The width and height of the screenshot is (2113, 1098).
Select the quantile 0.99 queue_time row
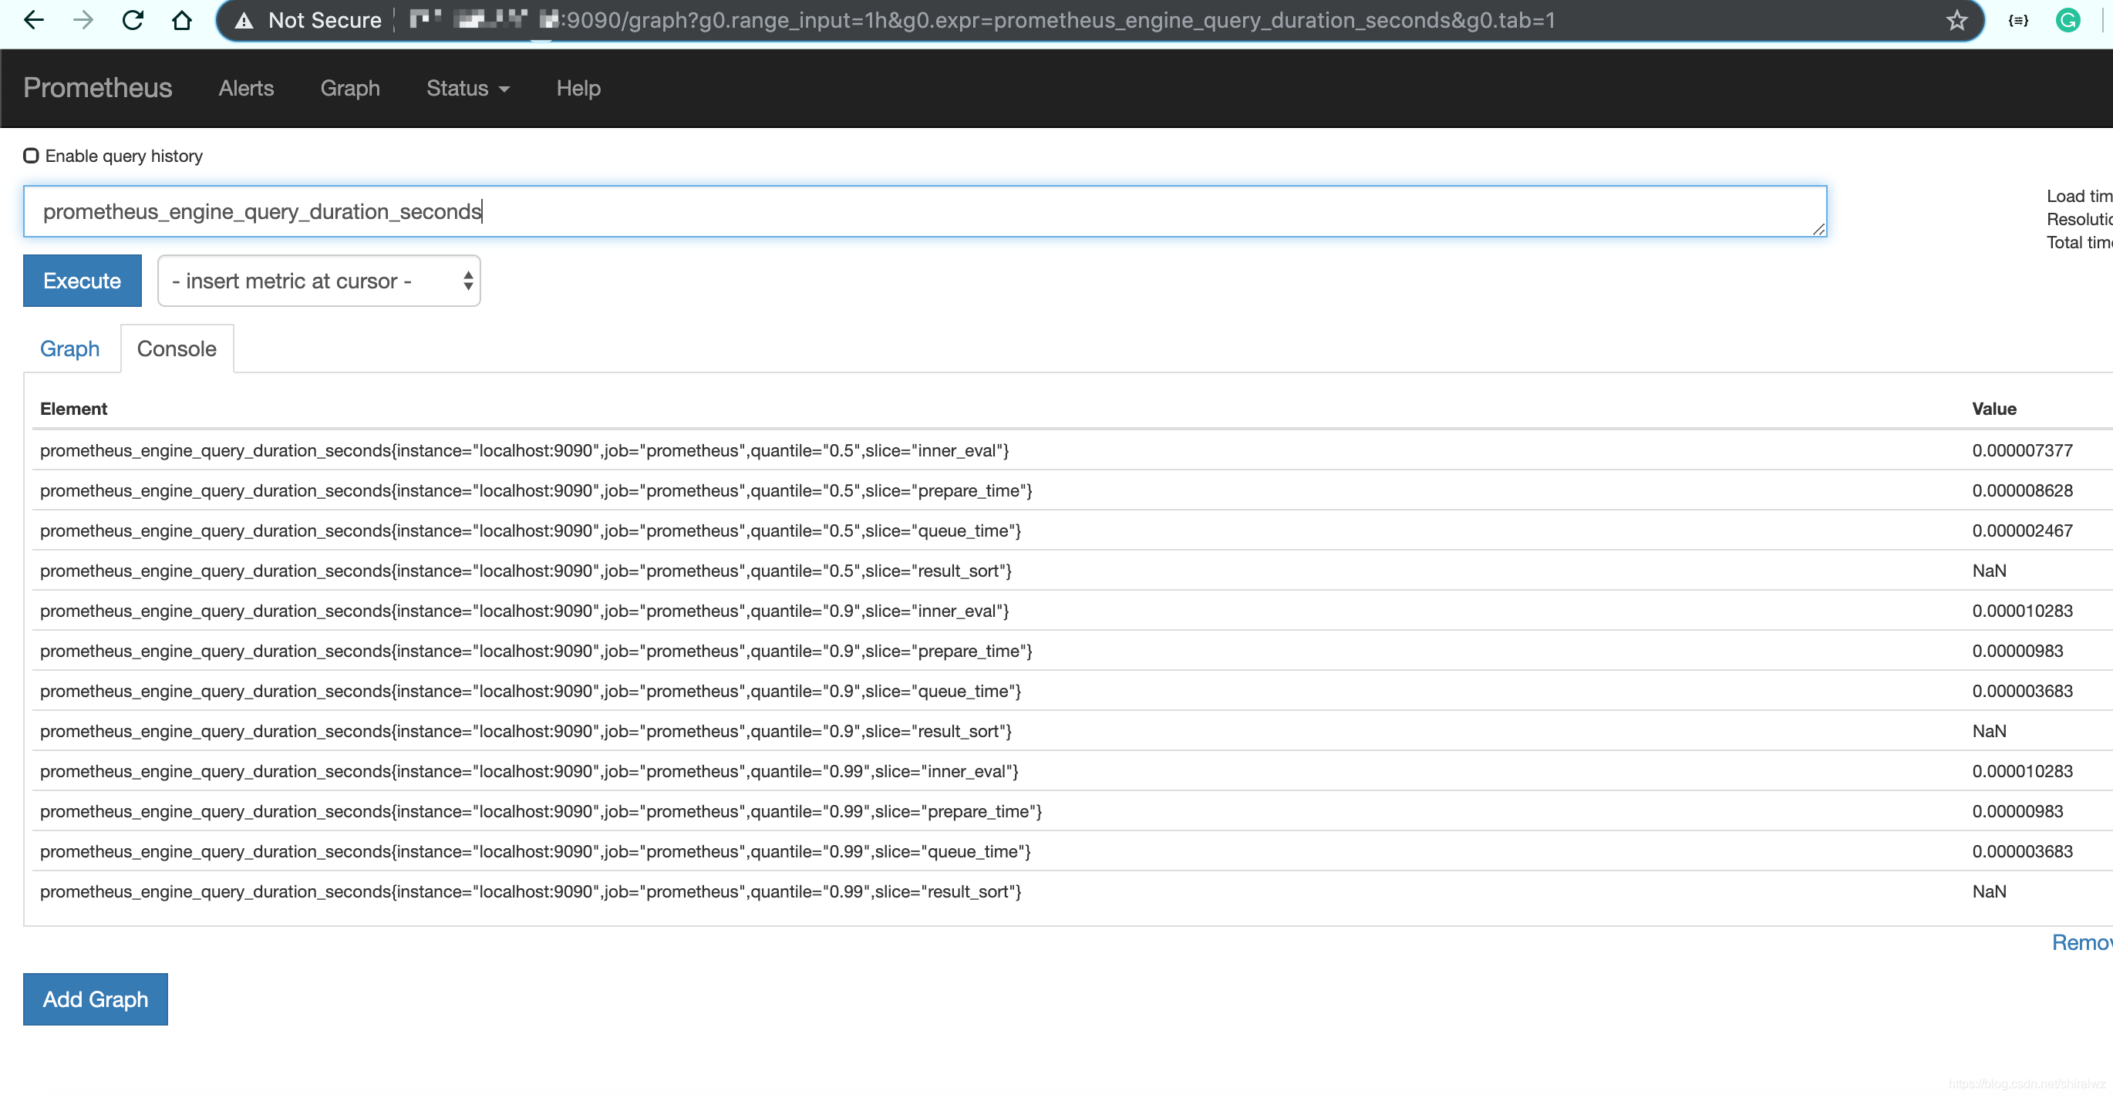coord(1073,852)
